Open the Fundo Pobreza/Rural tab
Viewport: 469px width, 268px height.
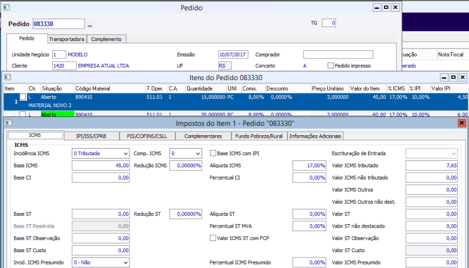pos(259,136)
